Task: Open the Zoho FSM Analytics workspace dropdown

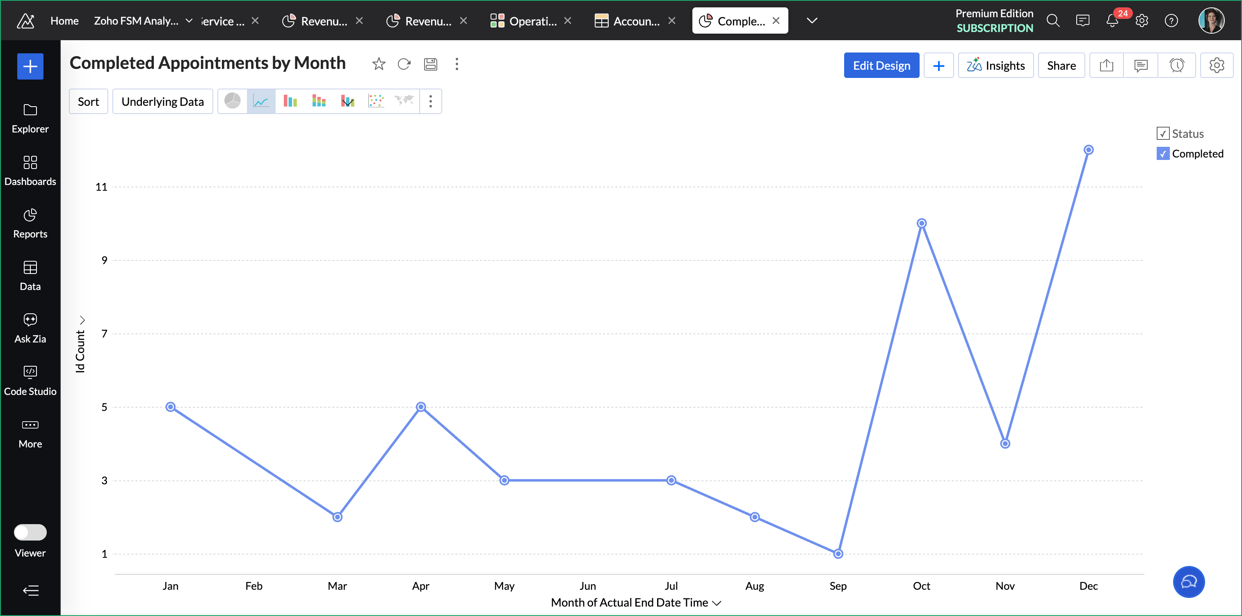Action: [189, 21]
